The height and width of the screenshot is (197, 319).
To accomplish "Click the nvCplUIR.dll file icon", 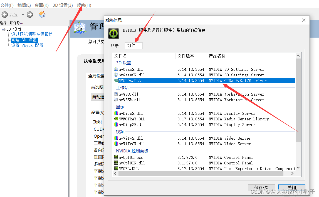I will click(x=116, y=163).
